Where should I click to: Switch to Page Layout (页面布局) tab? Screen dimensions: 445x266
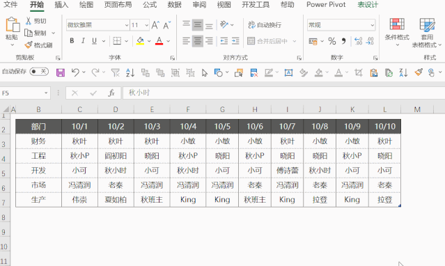click(x=118, y=5)
